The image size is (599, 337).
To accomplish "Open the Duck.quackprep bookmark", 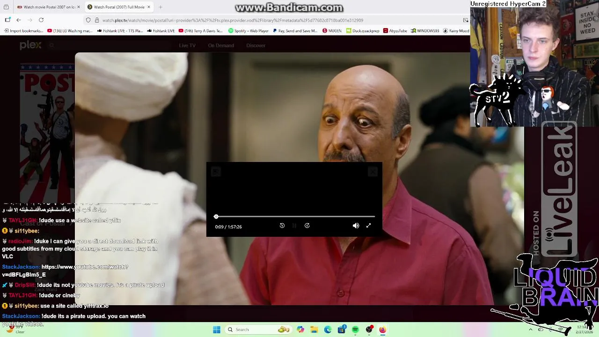I will click(x=363, y=31).
